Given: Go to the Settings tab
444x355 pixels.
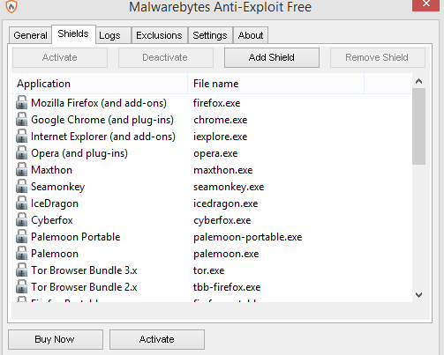Looking at the screenshot, I should 210,35.
